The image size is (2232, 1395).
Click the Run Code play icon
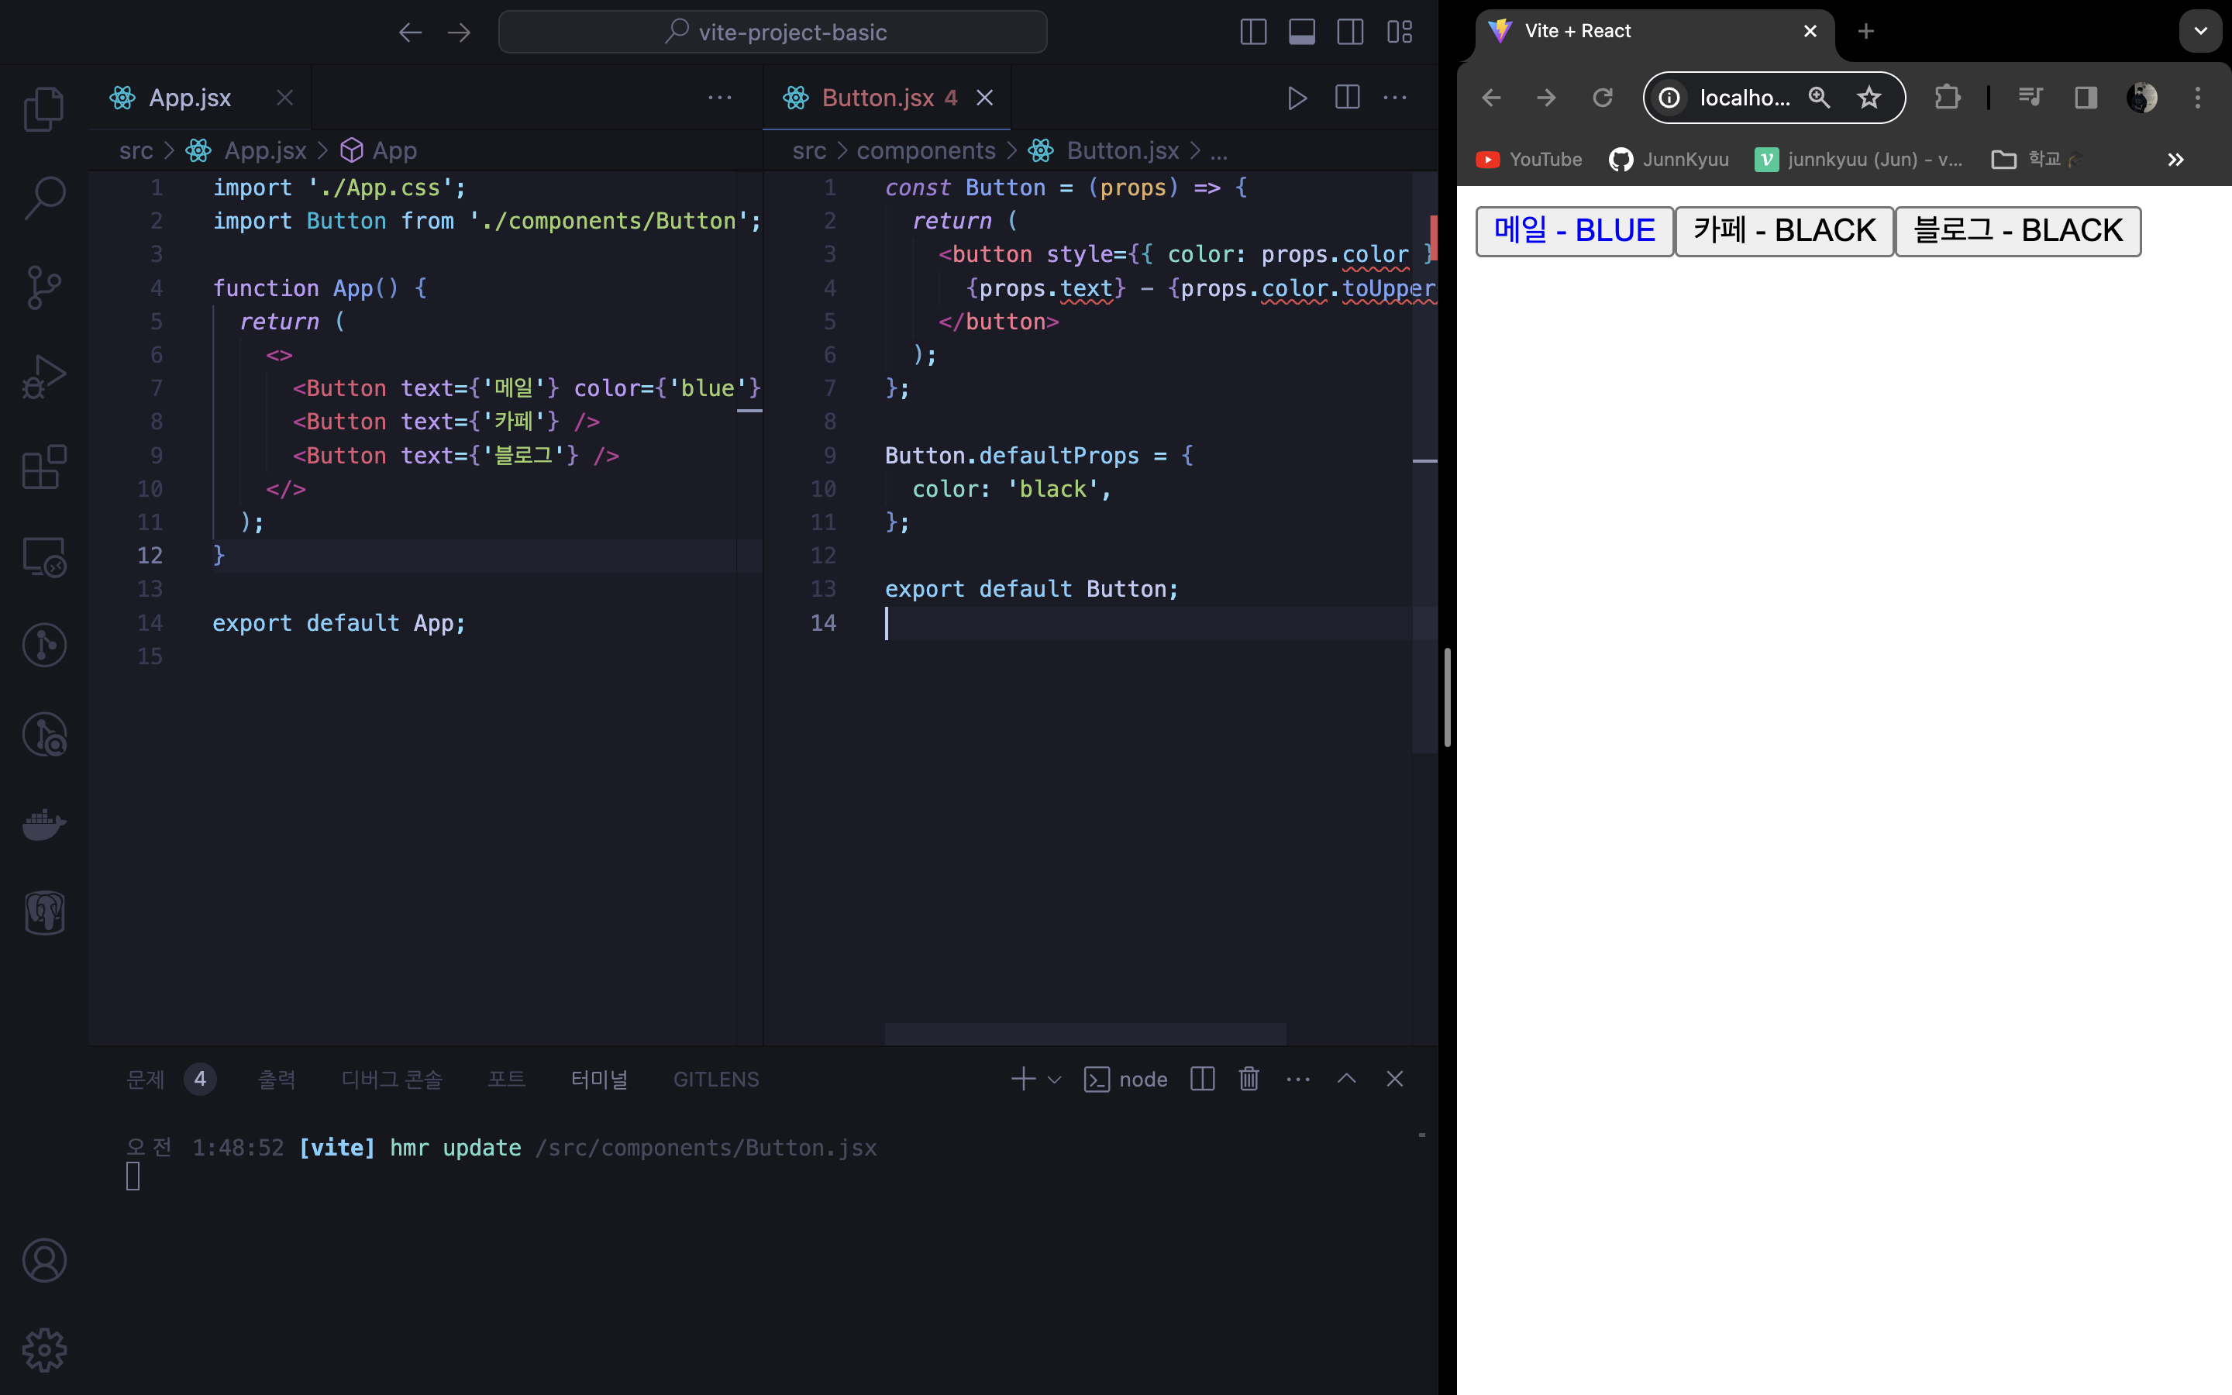tap(1297, 98)
